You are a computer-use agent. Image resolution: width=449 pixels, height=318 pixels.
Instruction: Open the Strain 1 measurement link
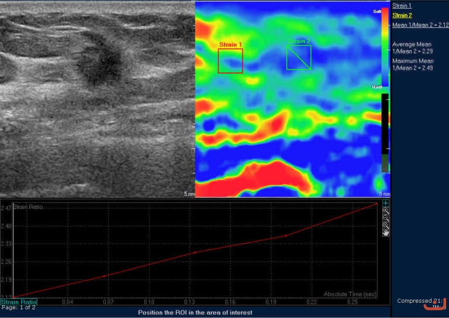coord(402,5)
